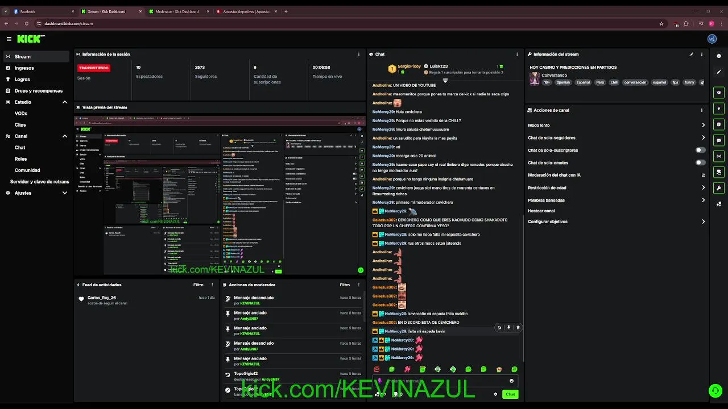Open the Roles sidebar link
728x409 pixels.
20,159
